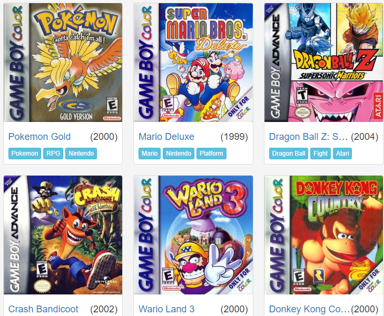Filter by the Mario tag
This screenshot has width=384, height=316.
point(150,154)
